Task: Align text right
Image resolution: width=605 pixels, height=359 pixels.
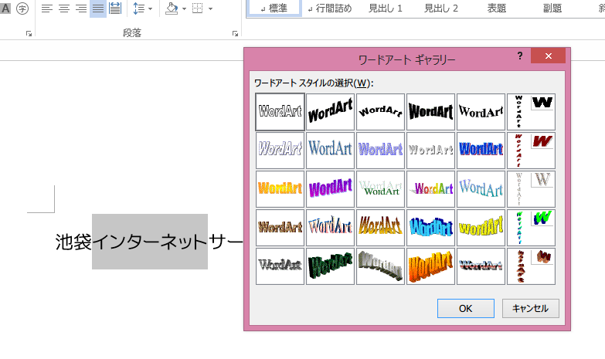Action: pyautogui.click(x=81, y=8)
